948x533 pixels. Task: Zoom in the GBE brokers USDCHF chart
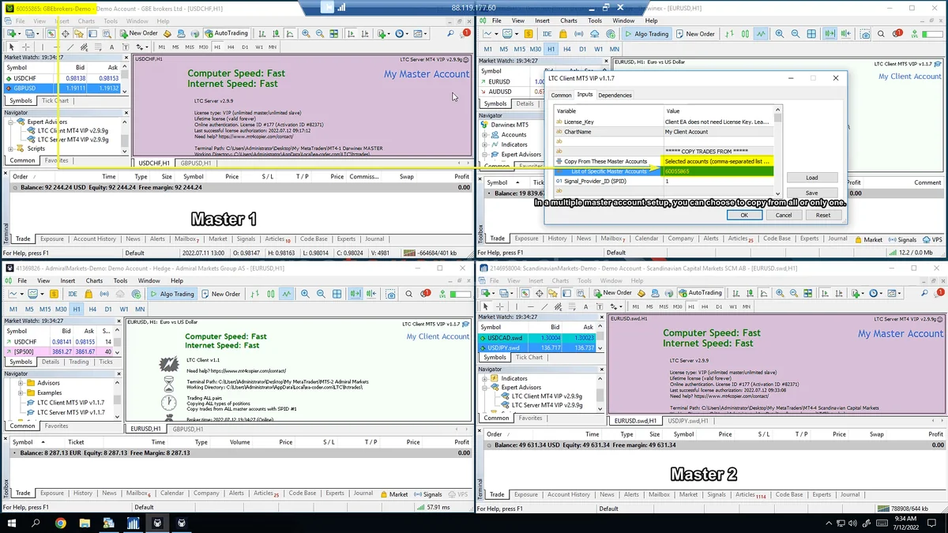coord(306,34)
